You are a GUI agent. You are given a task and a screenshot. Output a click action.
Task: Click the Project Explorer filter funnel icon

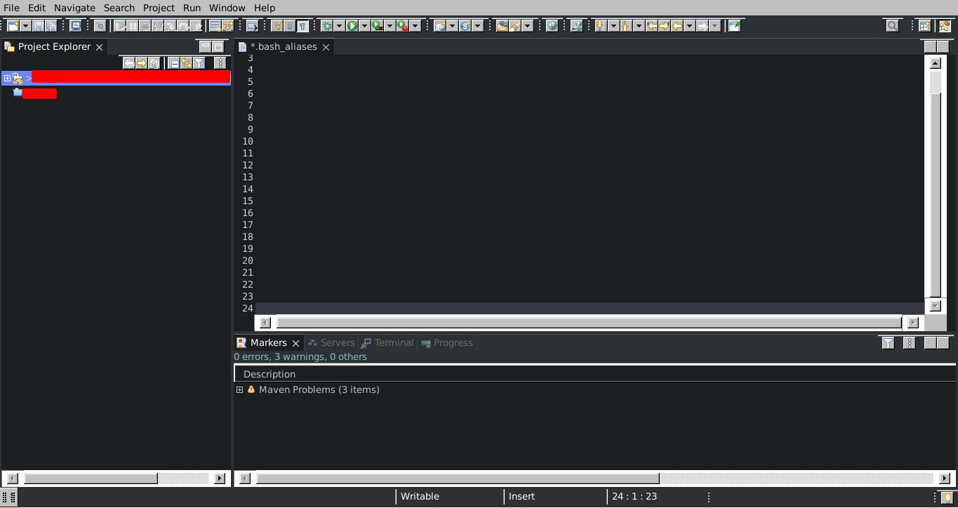(199, 63)
